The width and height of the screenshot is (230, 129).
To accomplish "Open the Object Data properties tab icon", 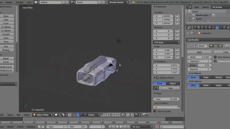I will (221, 28).
